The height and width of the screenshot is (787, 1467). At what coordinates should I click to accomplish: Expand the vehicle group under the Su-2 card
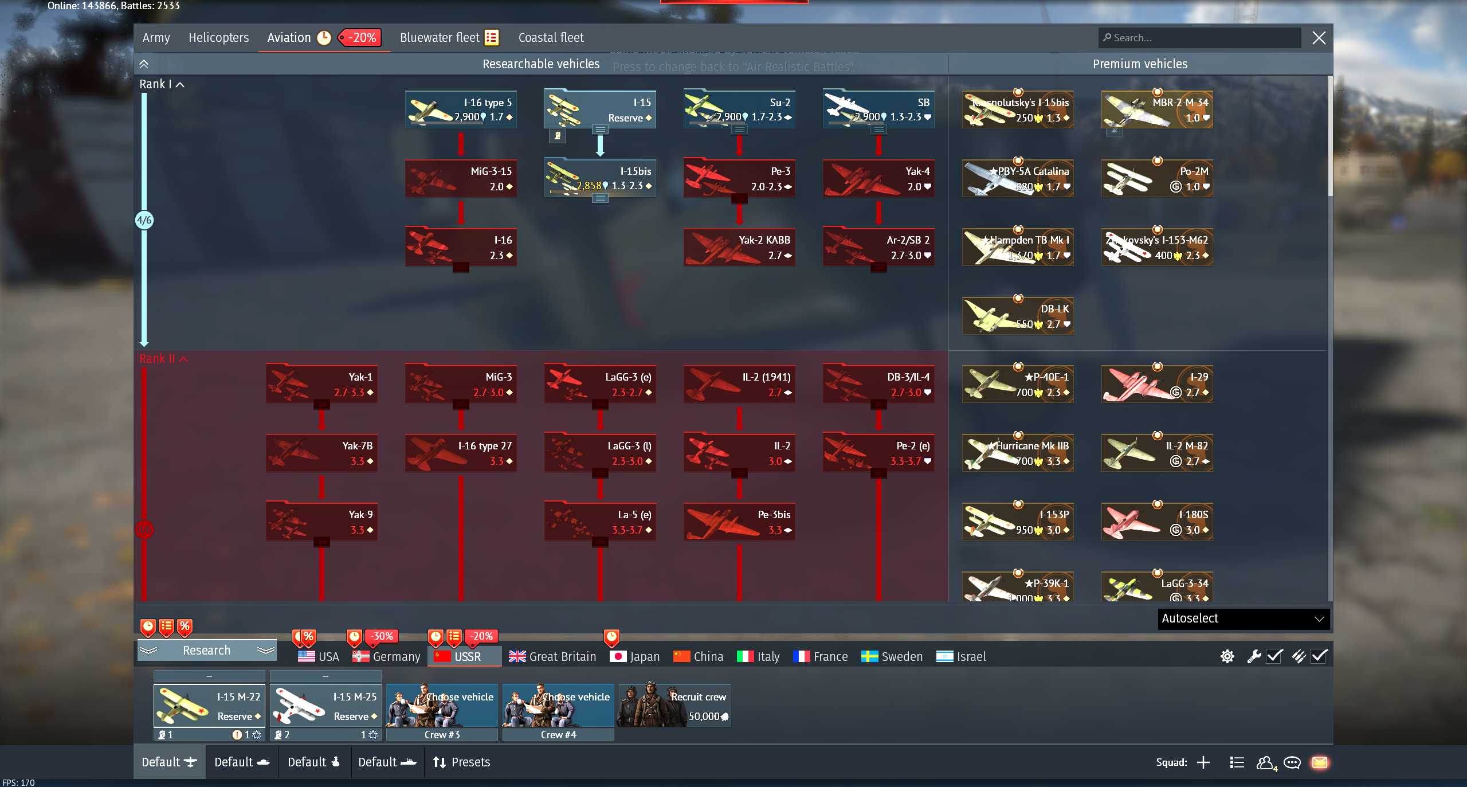point(739,130)
